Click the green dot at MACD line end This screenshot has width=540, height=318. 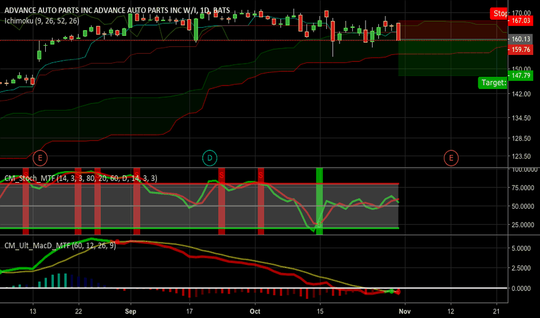pos(392,291)
